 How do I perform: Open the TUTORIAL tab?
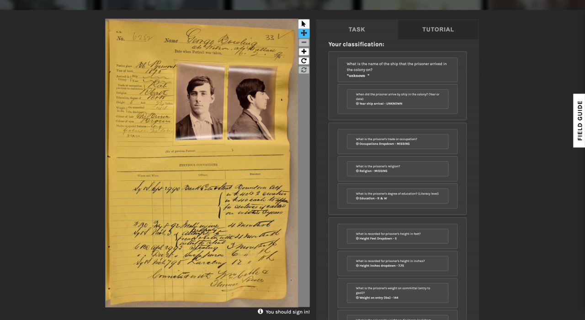pyautogui.click(x=438, y=29)
